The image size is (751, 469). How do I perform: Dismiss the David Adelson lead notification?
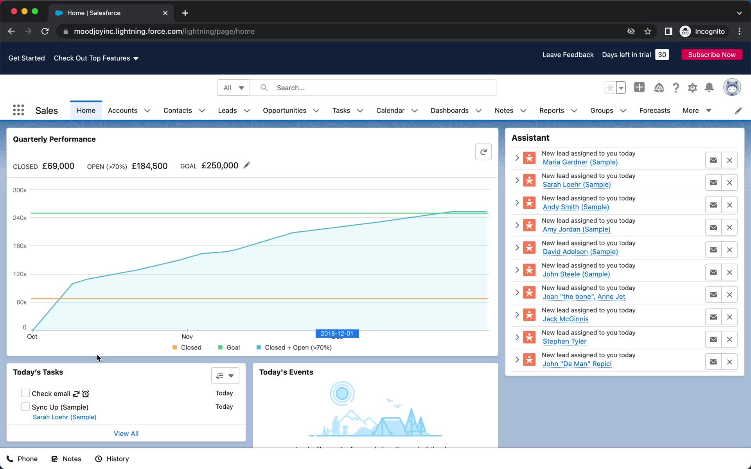[729, 250]
